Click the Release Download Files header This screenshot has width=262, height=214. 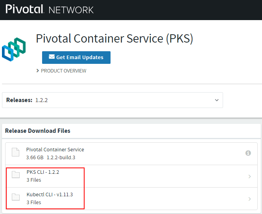pyautogui.click(x=38, y=131)
